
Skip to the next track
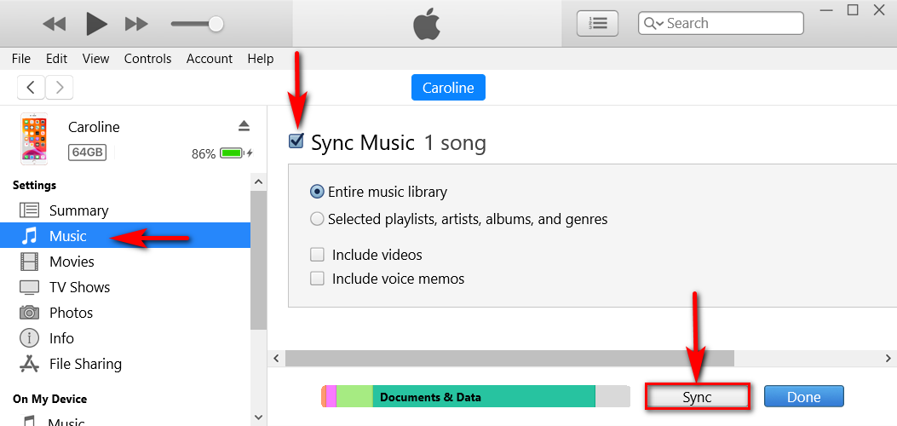(136, 24)
